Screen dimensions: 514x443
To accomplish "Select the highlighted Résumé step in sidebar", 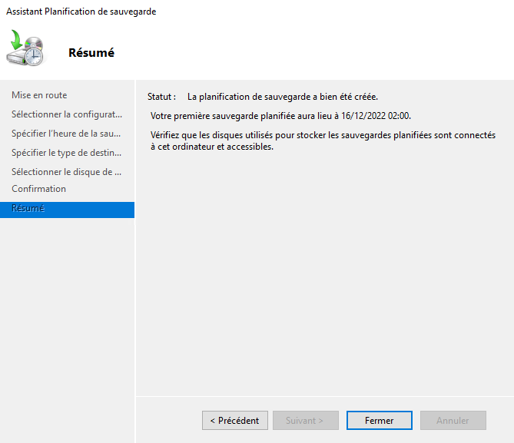I will (x=67, y=210).
